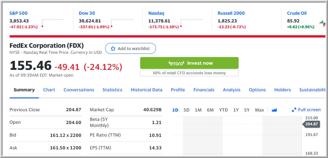Click the Crude Oil mini sparkline chart

tap(323, 23)
